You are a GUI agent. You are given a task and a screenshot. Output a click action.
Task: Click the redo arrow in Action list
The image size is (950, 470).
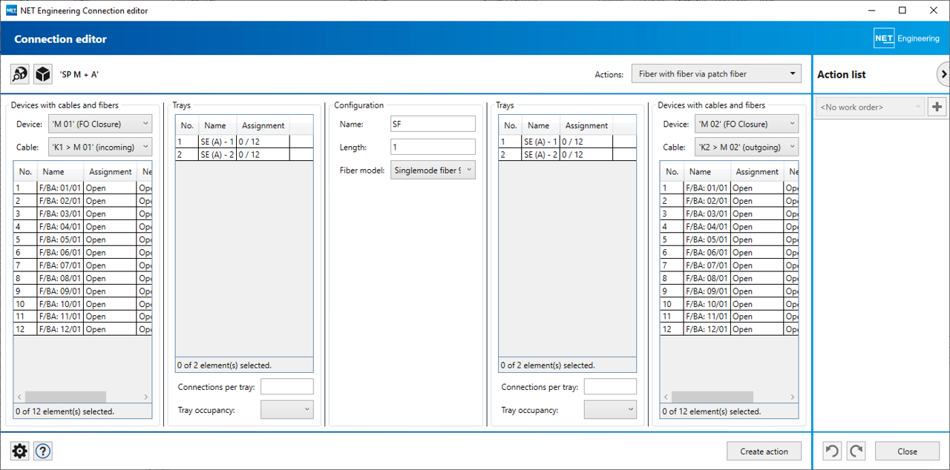(856, 451)
